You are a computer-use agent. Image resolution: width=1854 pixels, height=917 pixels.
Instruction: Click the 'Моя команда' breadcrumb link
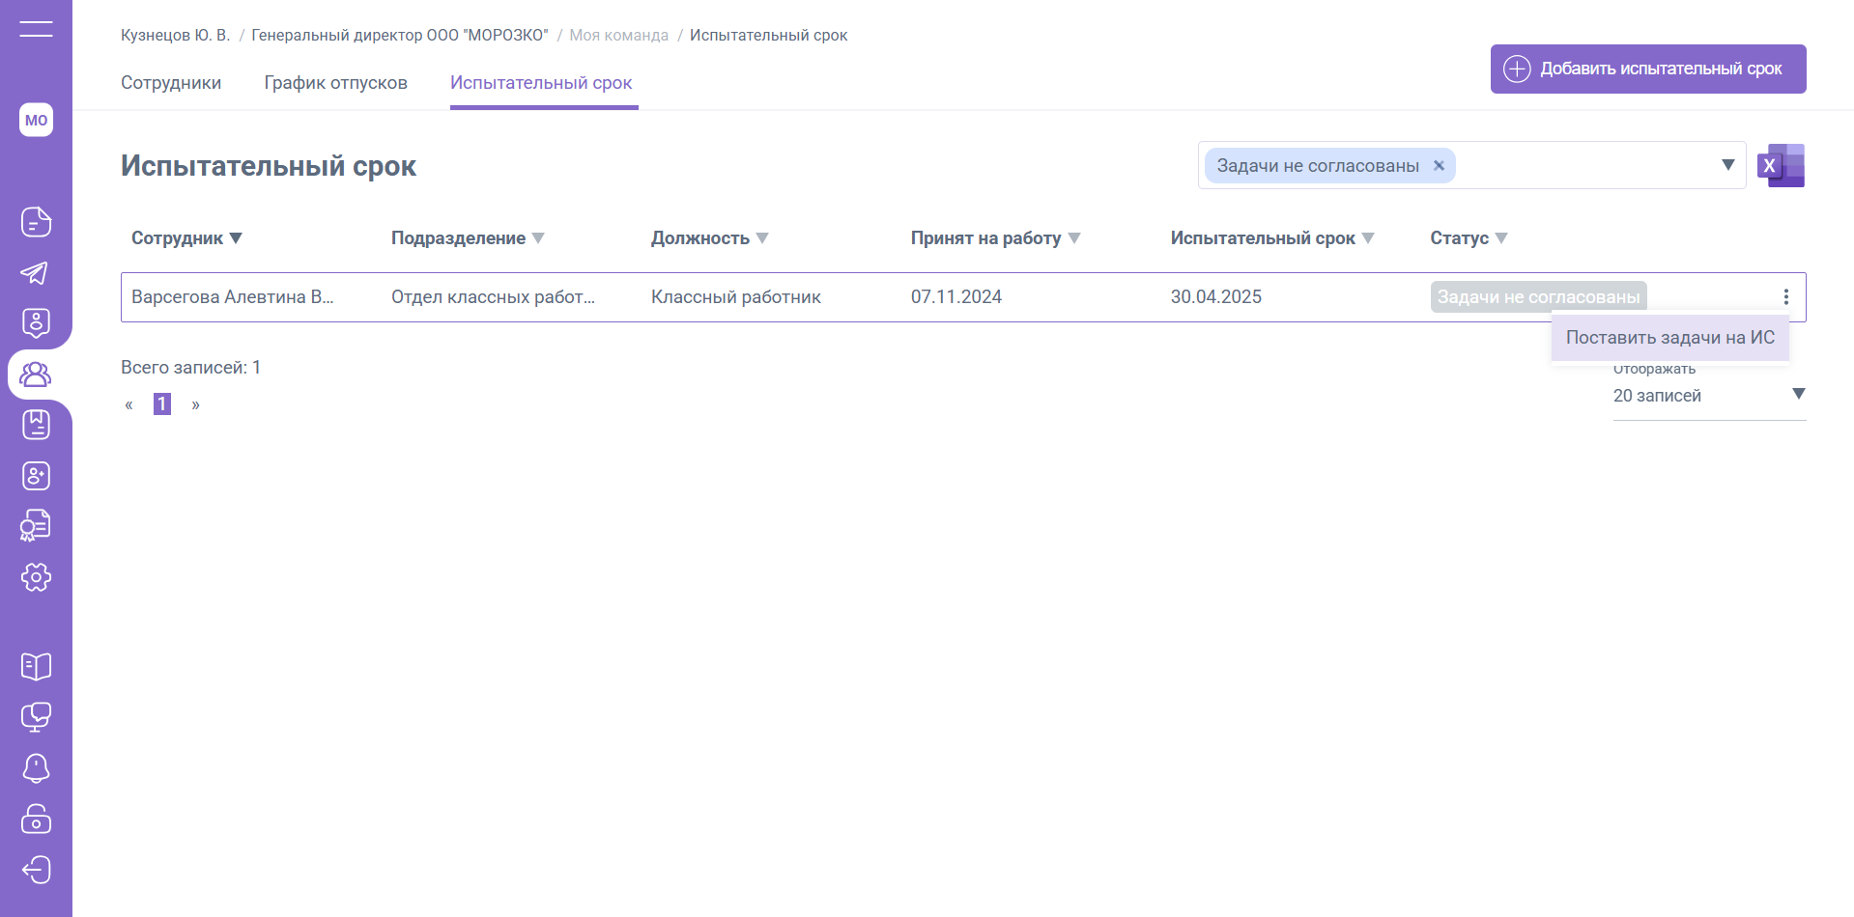(x=618, y=36)
